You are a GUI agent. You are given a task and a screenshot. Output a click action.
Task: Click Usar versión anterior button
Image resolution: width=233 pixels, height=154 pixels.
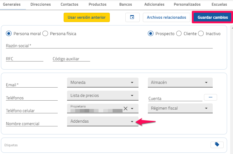click(87, 17)
